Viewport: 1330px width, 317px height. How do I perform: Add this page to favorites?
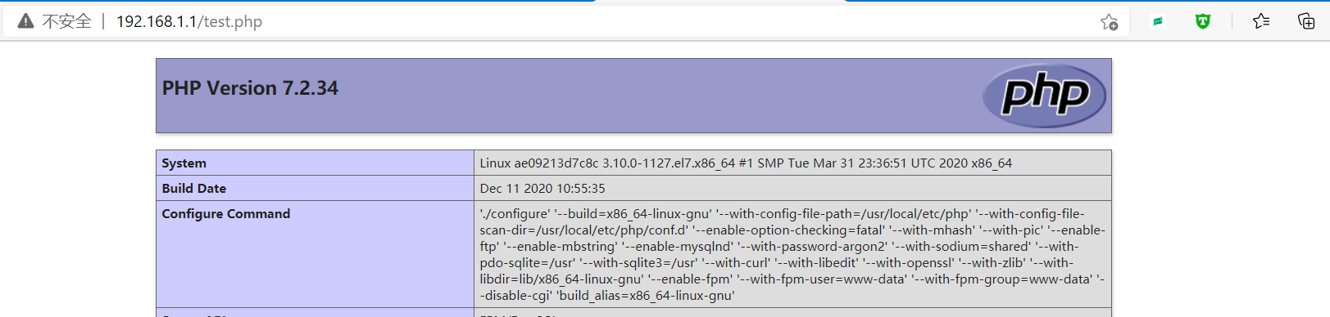[1109, 22]
